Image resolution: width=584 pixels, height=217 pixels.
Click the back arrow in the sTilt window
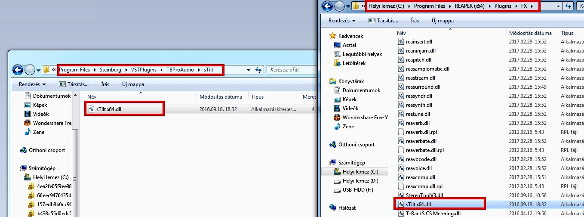click(x=18, y=70)
